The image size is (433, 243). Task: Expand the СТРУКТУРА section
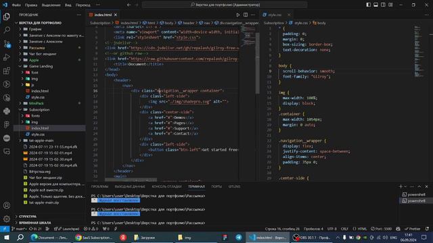click(x=27, y=217)
